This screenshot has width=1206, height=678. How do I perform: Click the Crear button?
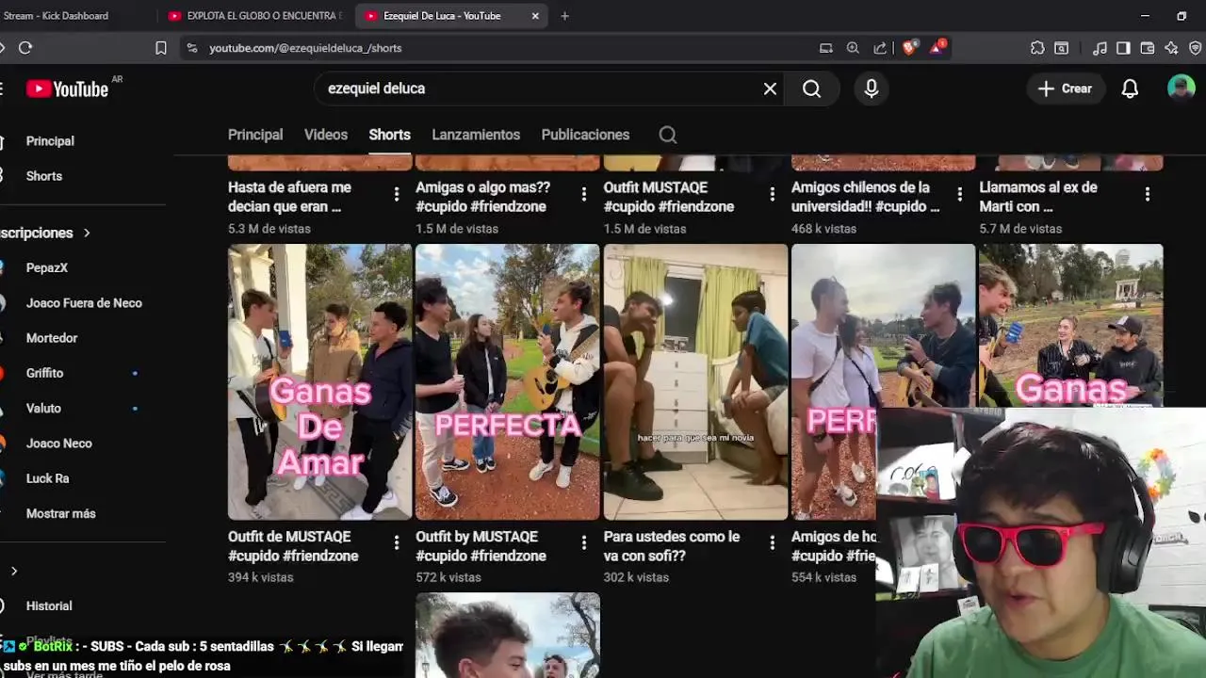(1066, 89)
